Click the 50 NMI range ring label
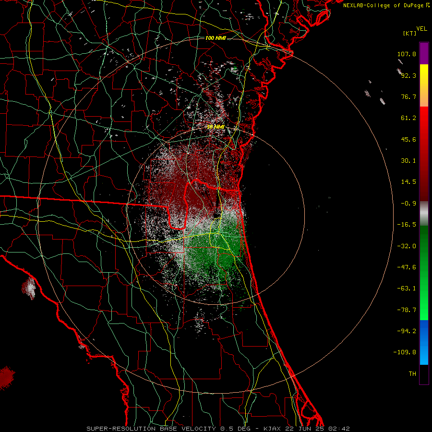432x432 pixels. [216, 127]
